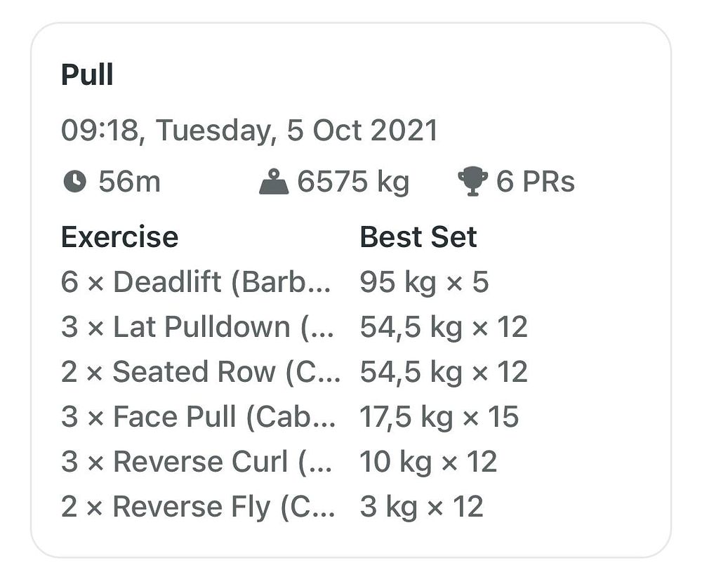Open the Face Pull exercise row
Viewport: 702px width, 584px height.
tap(197, 417)
